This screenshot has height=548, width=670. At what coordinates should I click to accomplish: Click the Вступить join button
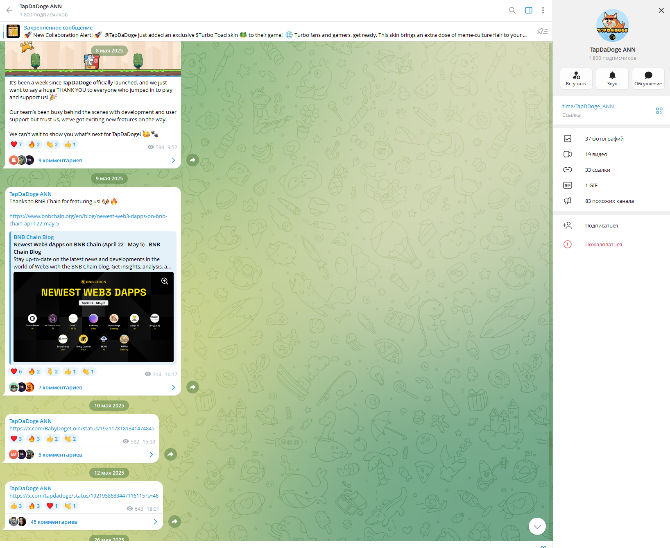point(576,78)
